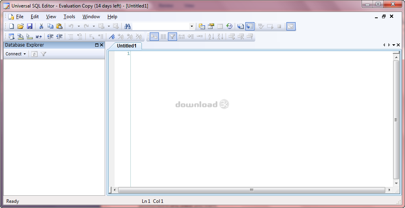Click the fit column width icon
The height and width of the screenshot is (208, 405).
182,37
